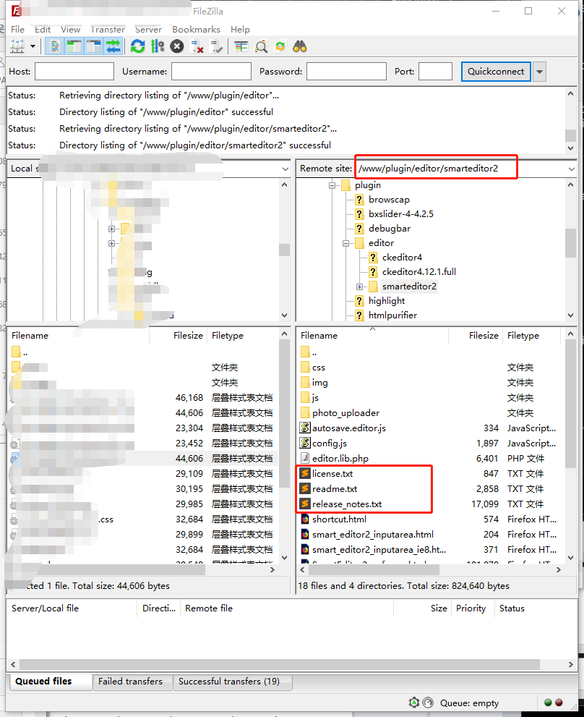584x717 pixels.
Task: Select release_notes.txt file
Action: tap(347, 504)
